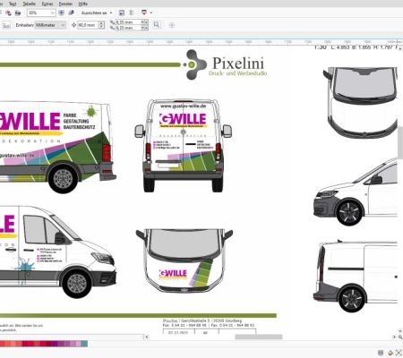
Task: Click the icon right of 6,35 mm fields
Action: coord(157,25)
